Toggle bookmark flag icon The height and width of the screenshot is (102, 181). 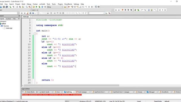(122, 10)
